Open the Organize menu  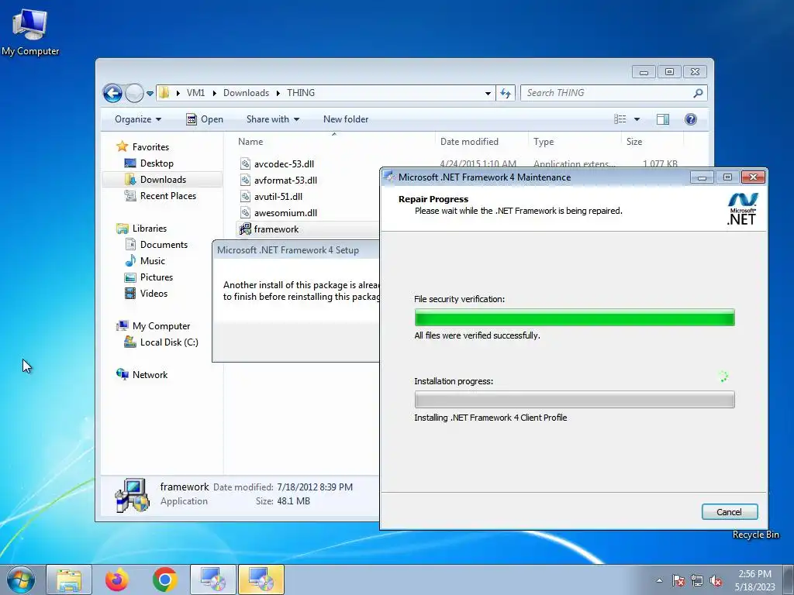(138, 119)
